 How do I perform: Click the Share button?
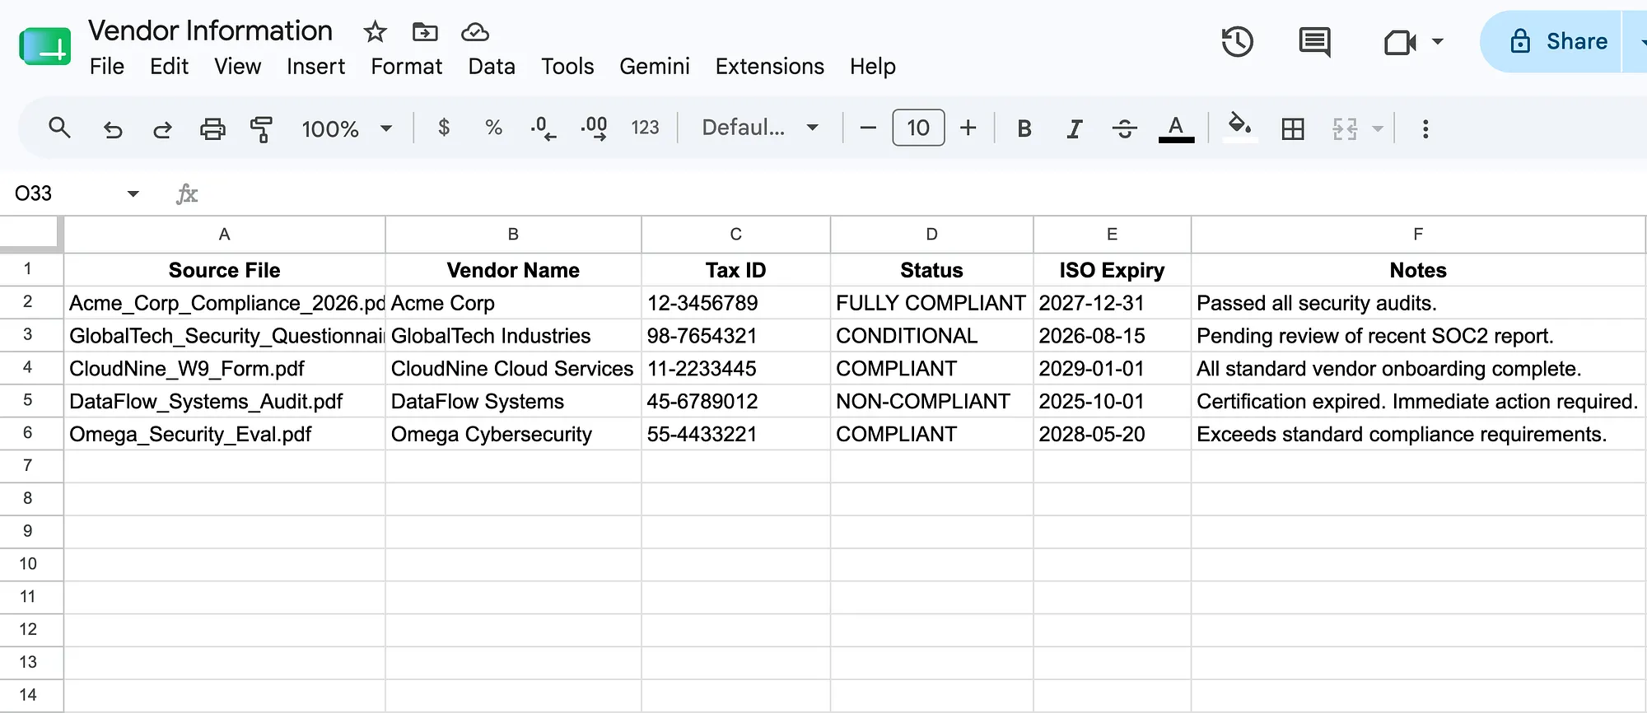point(1551,41)
